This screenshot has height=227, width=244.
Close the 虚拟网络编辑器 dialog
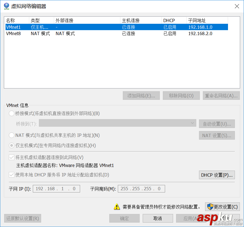click(237, 6)
